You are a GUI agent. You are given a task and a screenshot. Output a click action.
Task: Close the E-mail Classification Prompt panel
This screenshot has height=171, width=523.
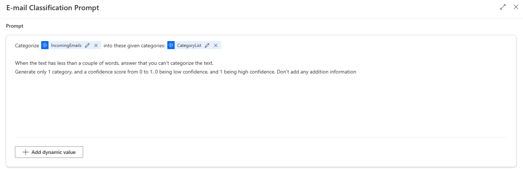coord(516,7)
